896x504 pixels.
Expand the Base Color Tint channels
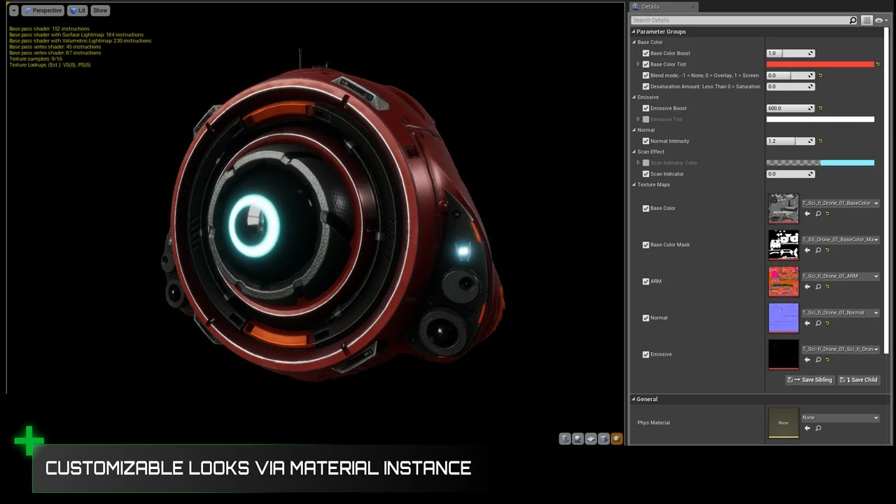[638, 64]
